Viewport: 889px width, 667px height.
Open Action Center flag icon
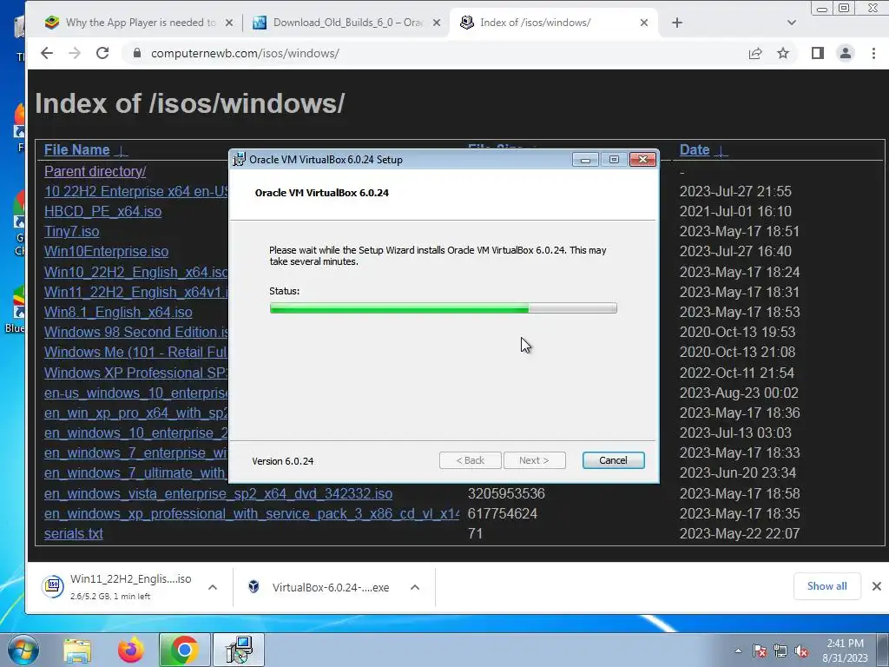(x=760, y=650)
